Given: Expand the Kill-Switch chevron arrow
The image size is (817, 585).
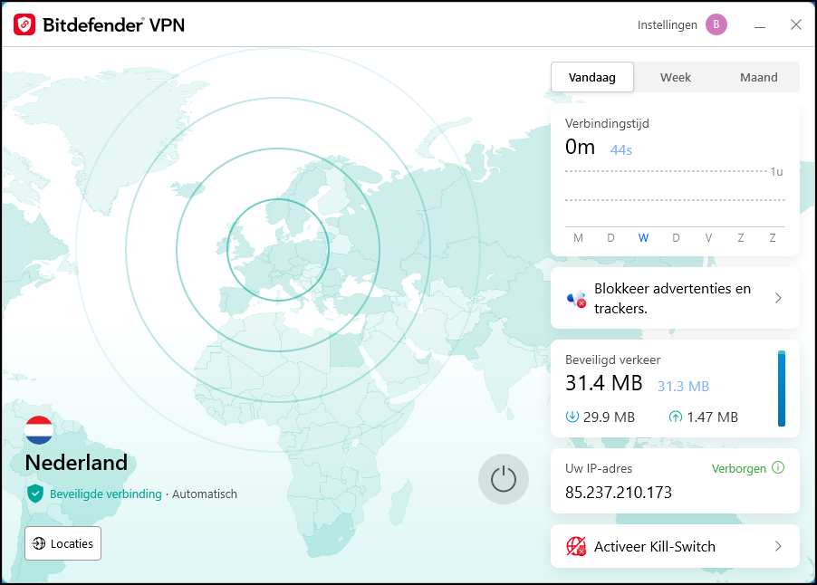Looking at the screenshot, I should pos(778,546).
